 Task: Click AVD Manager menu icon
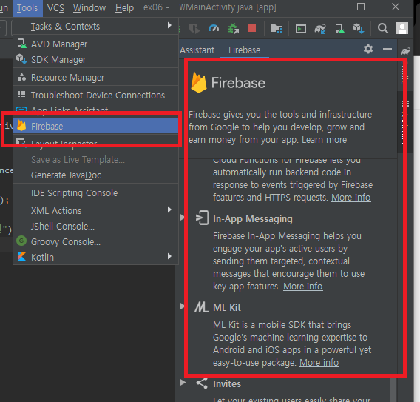(21, 44)
